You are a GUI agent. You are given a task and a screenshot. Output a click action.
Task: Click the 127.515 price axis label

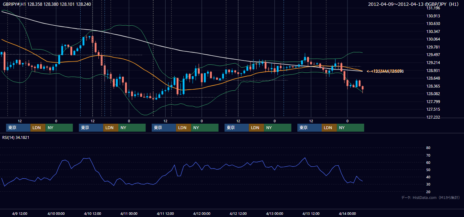click(x=433, y=109)
